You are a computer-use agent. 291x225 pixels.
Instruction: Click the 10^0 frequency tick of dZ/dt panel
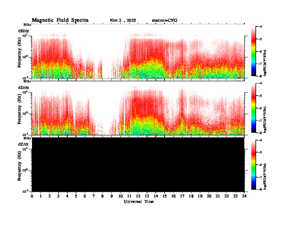tap(25, 170)
